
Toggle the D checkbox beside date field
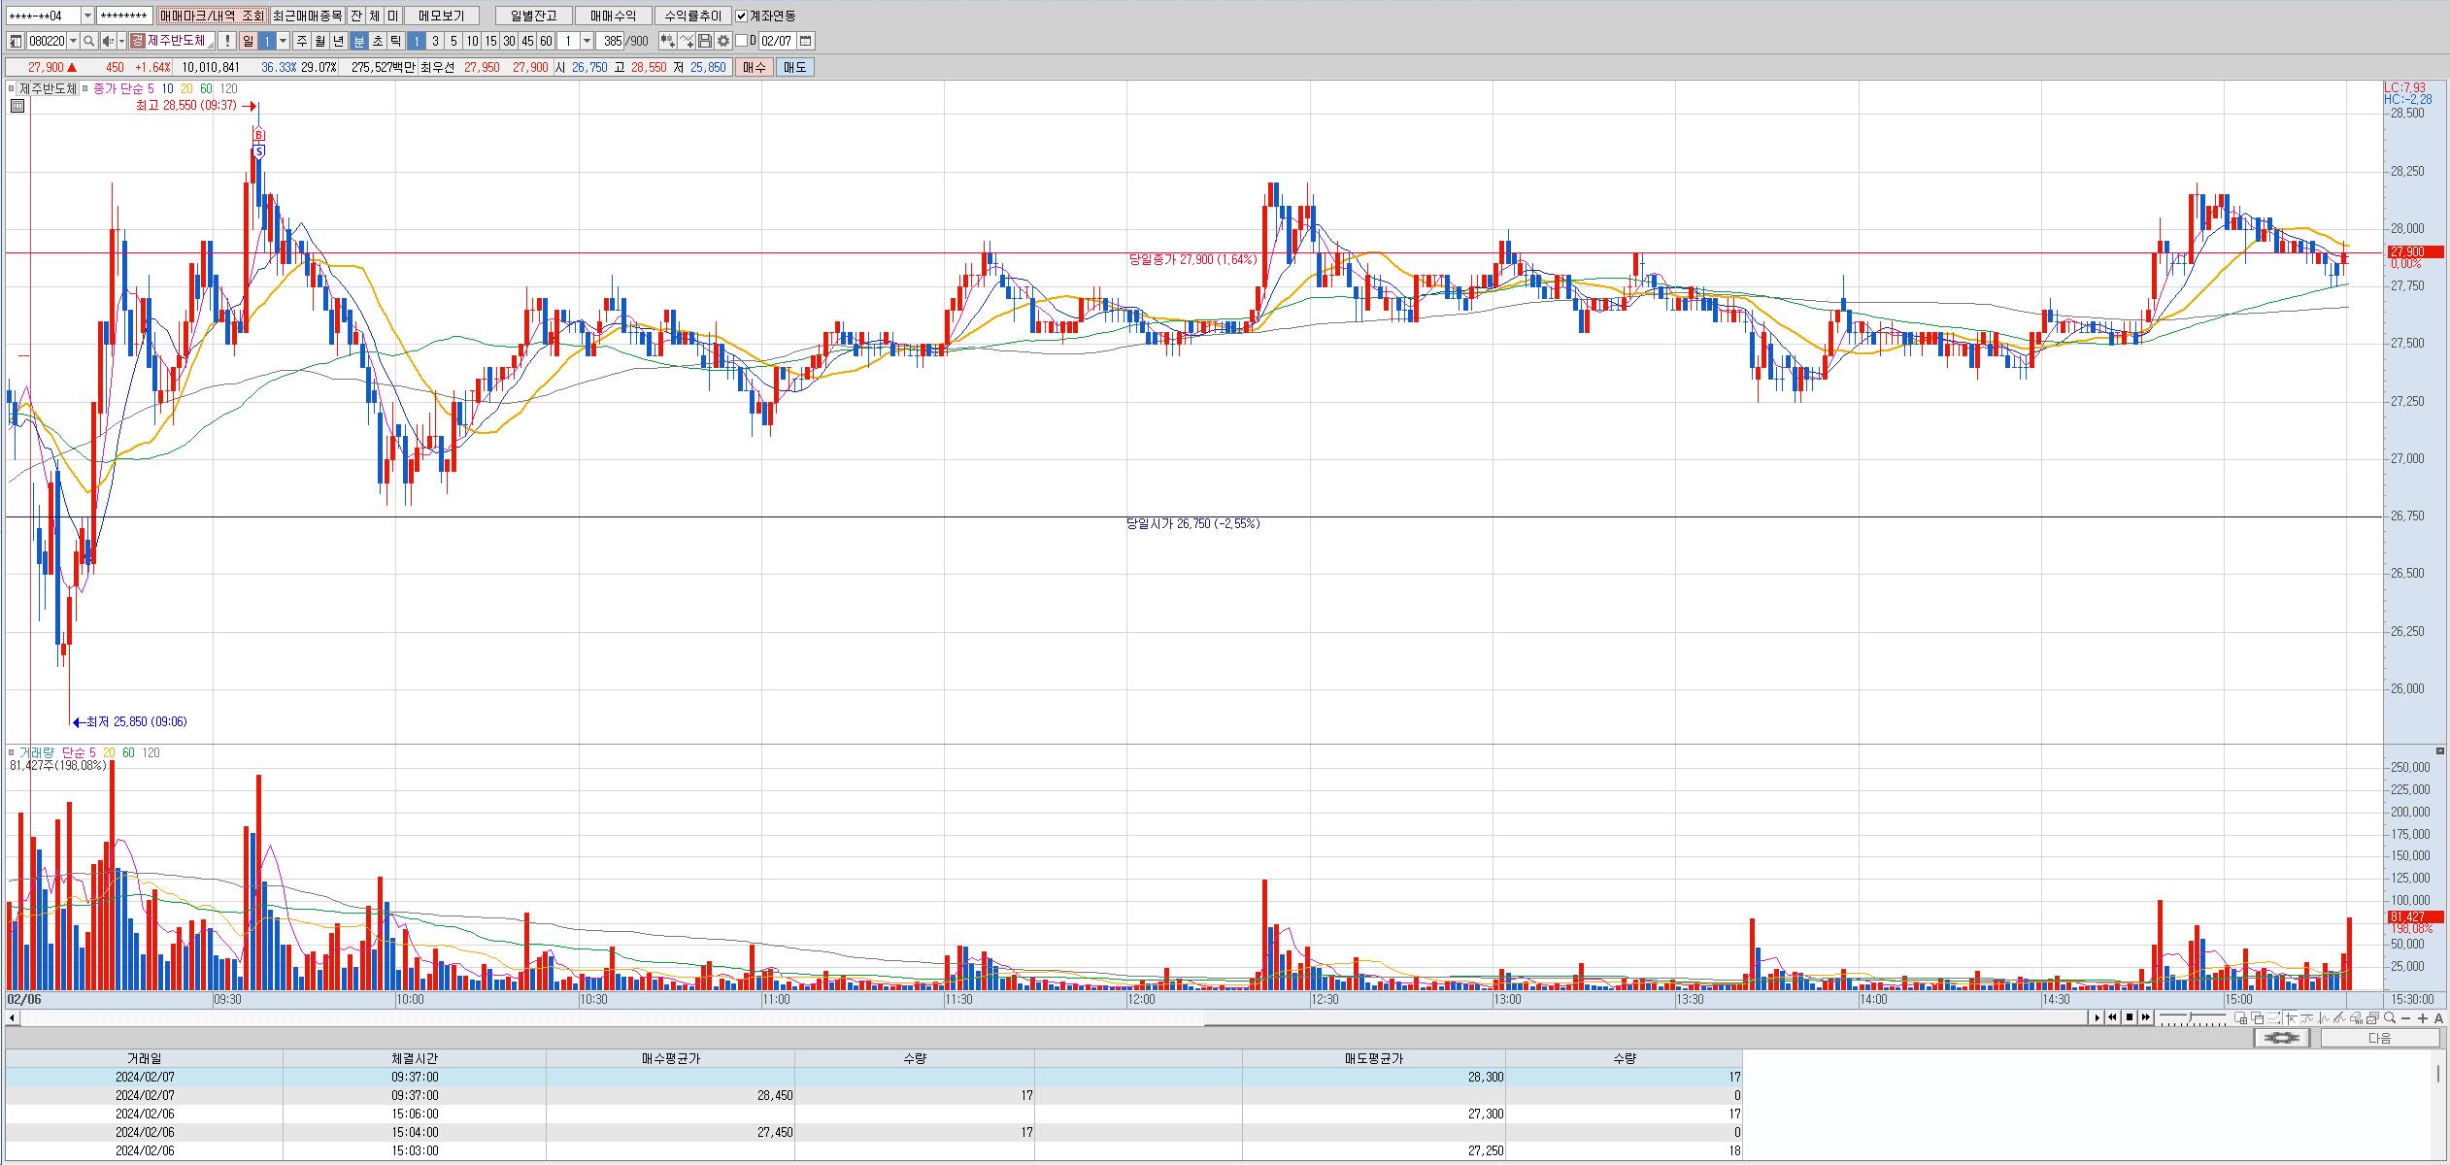(x=742, y=41)
